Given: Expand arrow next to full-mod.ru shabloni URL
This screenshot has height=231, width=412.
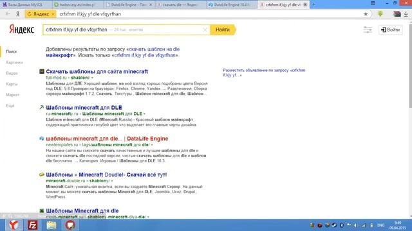Looking at the screenshot, I should click(x=92, y=78).
